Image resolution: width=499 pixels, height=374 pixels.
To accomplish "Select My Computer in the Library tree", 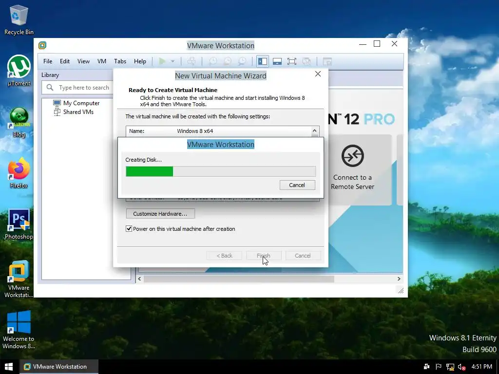I will (x=77, y=103).
